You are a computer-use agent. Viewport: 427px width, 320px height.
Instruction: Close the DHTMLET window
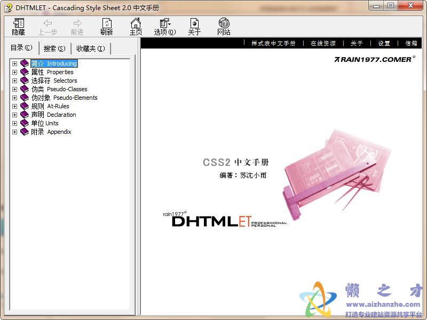click(x=410, y=6)
